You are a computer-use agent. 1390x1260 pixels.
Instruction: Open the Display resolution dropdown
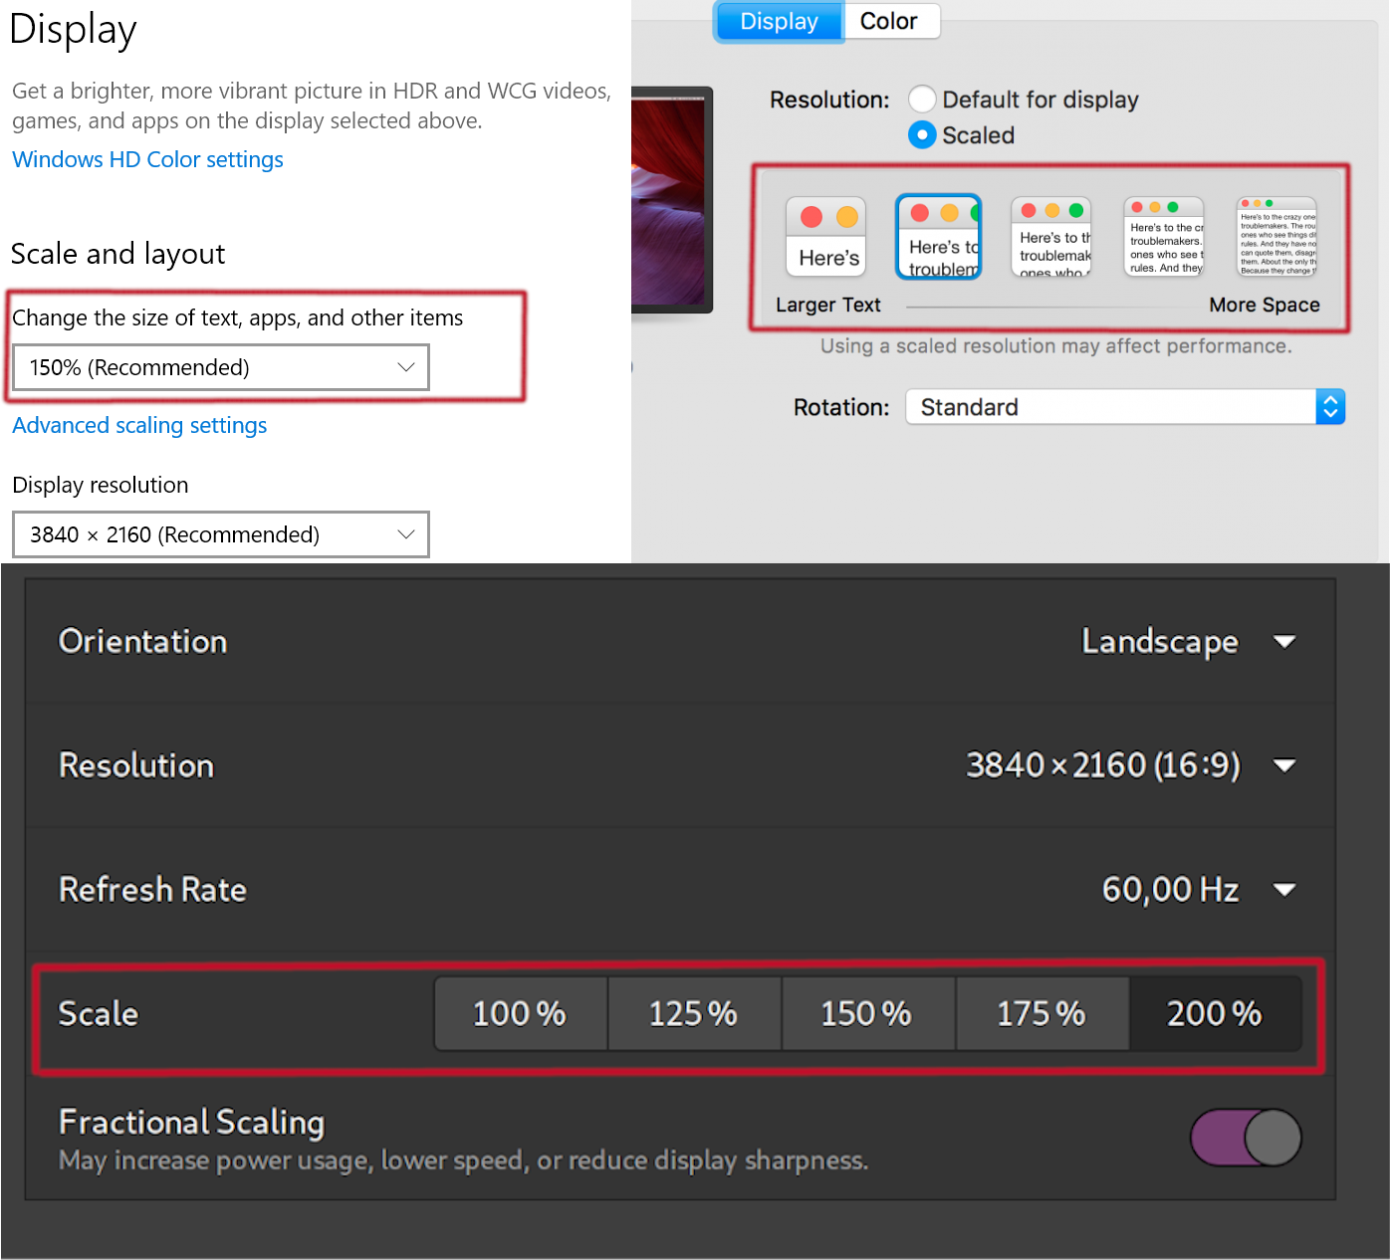(220, 534)
